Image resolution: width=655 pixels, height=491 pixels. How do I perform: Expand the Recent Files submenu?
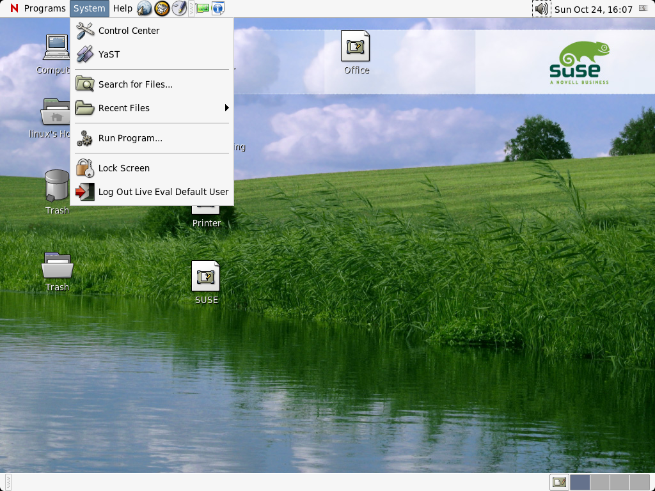click(x=152, y=108)
